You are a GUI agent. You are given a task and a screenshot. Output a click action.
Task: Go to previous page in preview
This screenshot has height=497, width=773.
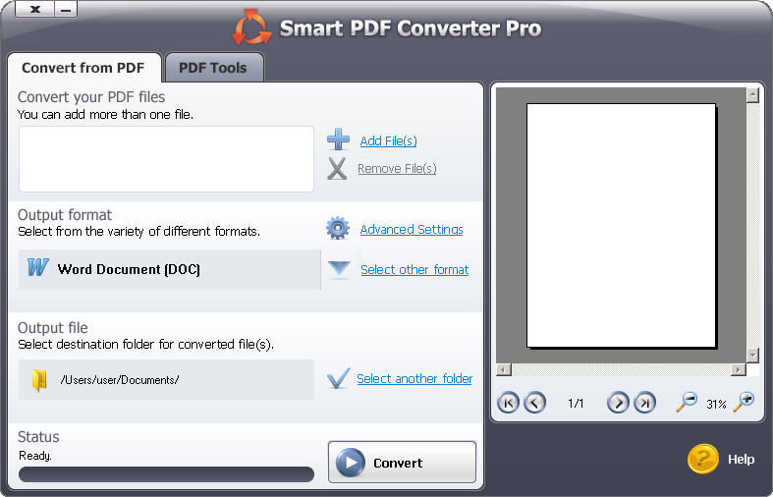click(534, 403)
